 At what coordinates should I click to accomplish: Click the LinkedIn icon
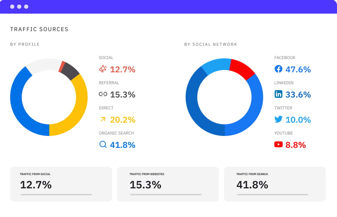tap(278, 94)
